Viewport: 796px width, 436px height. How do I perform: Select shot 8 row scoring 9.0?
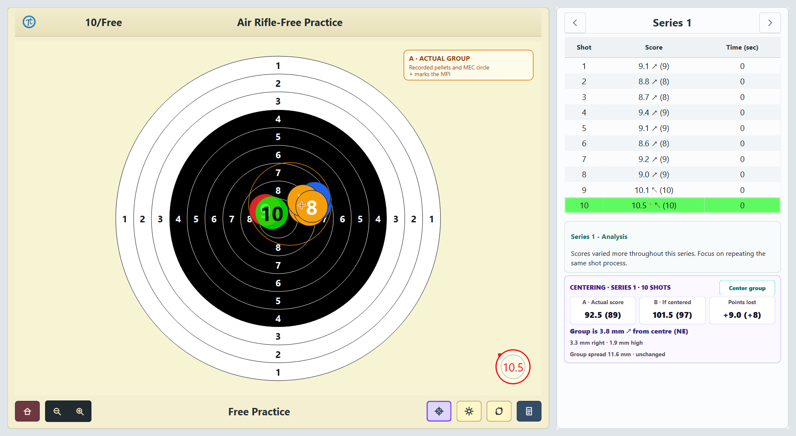[x=672, y=174]
